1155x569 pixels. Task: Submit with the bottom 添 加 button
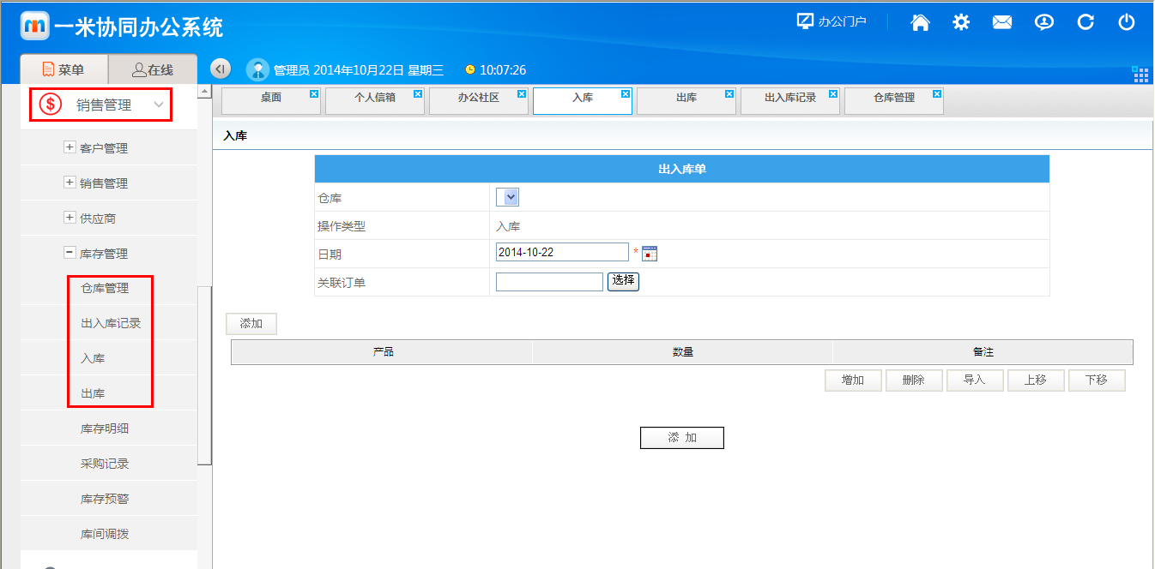click(682, 438)
